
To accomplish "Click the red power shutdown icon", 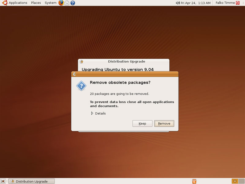I will point(238,3).
